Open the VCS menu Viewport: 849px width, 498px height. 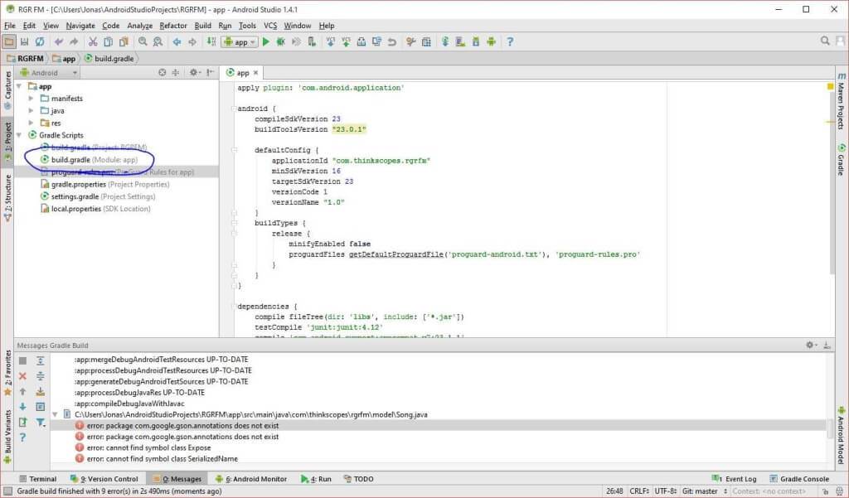(x=270, y=26)
